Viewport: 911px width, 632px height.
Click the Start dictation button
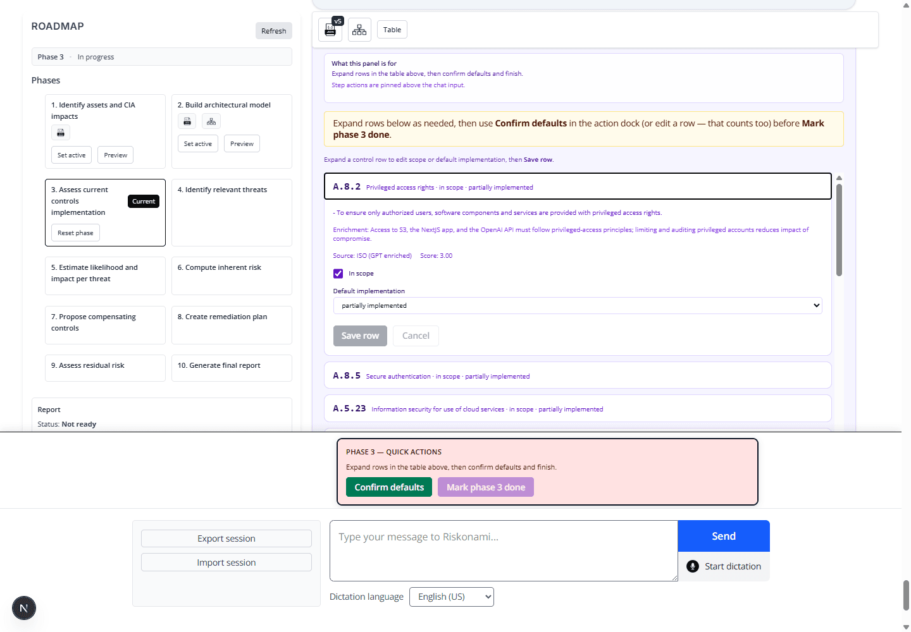(x=724, y=566)
